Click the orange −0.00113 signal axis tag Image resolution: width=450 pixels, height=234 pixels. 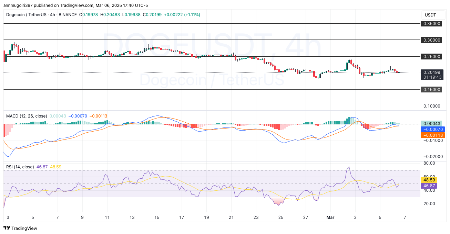[432, 135]
